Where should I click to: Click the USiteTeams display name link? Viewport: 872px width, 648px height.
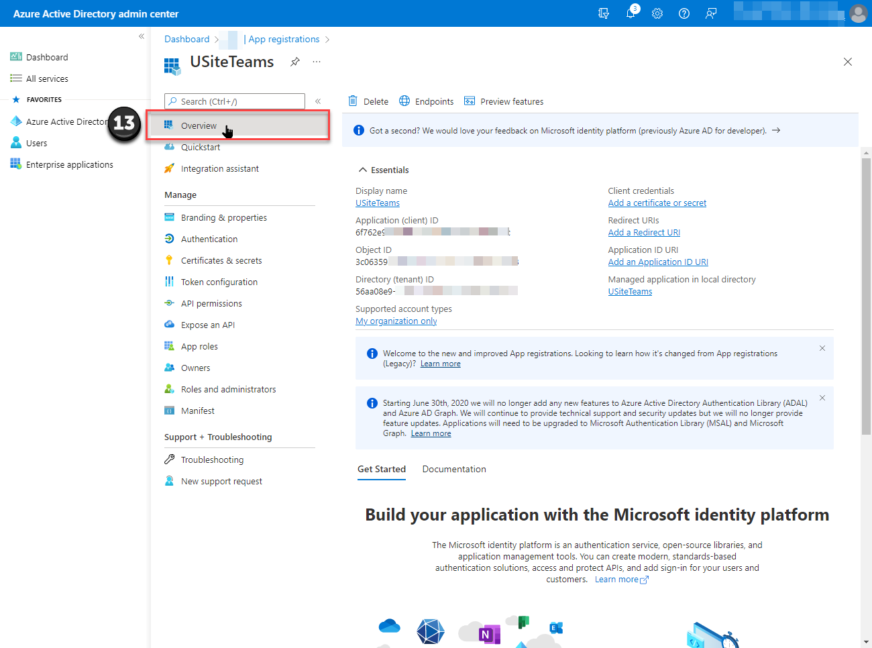click(378, 203)
